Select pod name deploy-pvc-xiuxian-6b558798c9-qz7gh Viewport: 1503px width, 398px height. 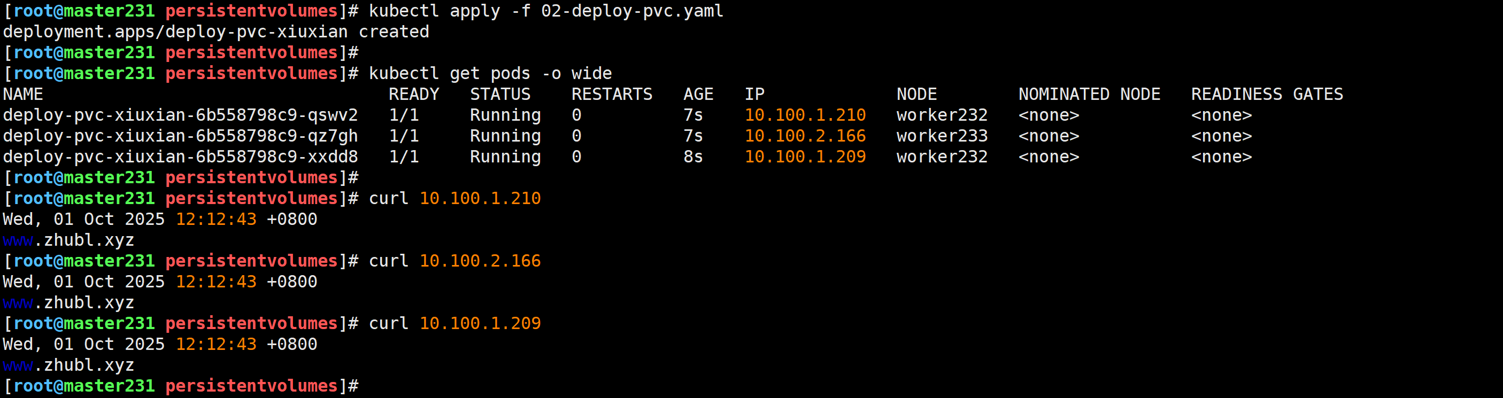[180, 136]
